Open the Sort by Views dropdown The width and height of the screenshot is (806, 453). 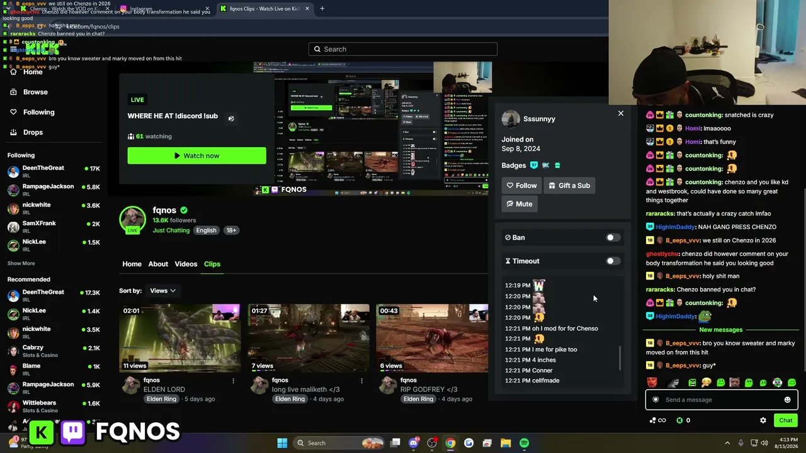[162, 291]
